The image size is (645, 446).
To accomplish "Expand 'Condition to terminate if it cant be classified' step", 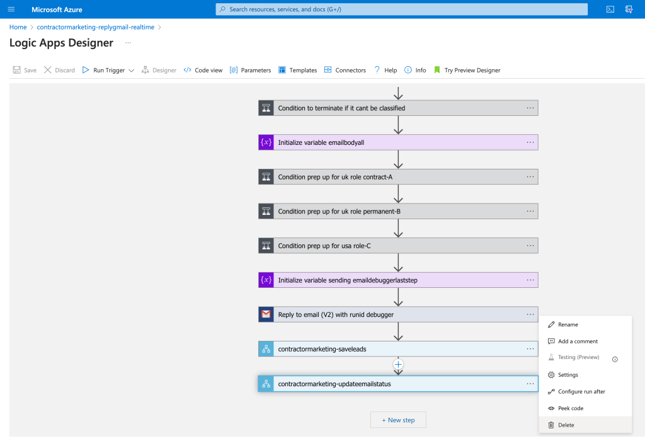I will tap(398, 108).
